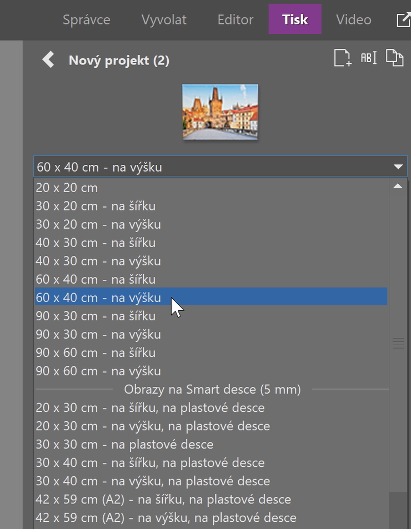Select the 20 x 20 cm option
This screenshot has height=529, width=411.
coord(211,188)
